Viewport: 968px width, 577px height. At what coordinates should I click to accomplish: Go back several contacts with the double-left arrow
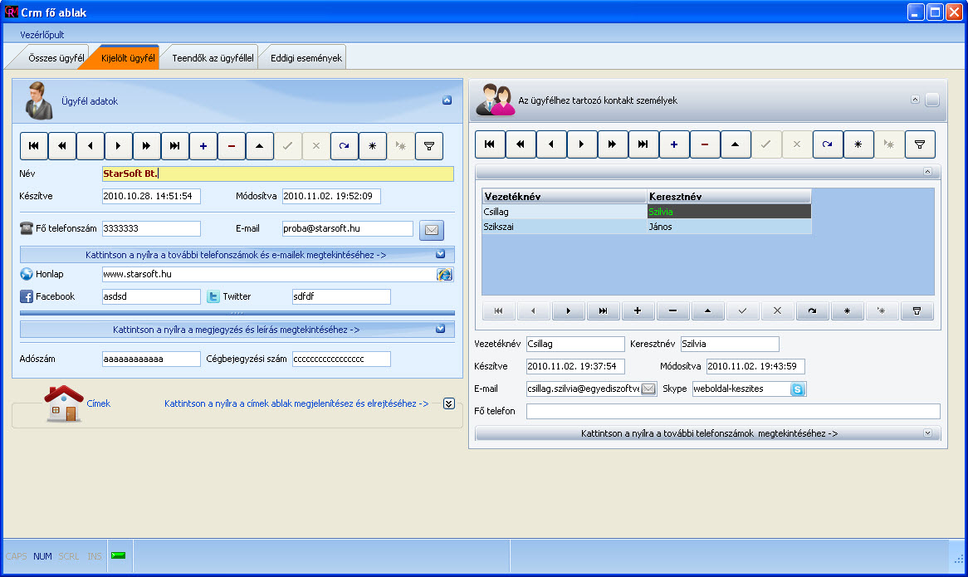click(521, 144)
